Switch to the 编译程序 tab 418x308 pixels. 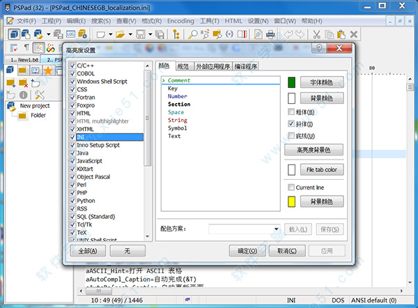pyautogui.click(x=245, y=67)
